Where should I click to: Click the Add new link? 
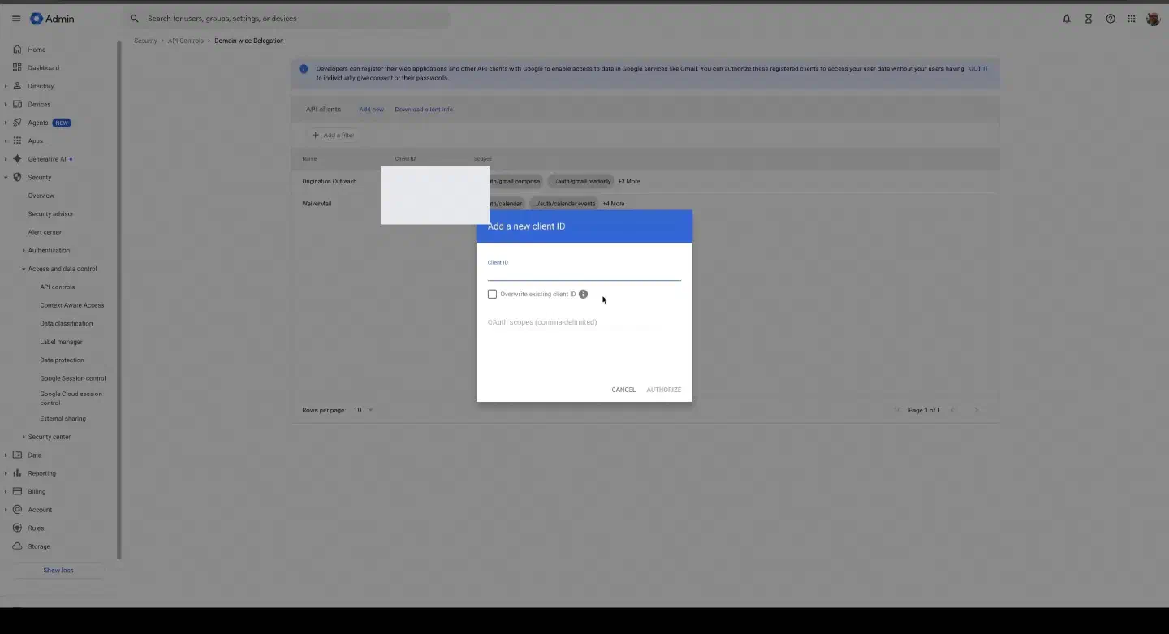click(371, 109)
